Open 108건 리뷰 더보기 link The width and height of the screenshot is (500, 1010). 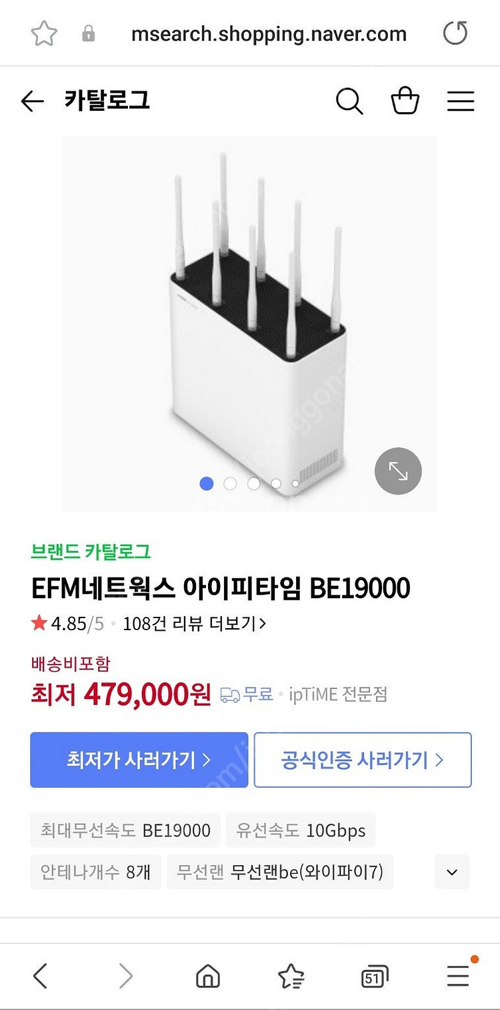(x=195, y=623)
